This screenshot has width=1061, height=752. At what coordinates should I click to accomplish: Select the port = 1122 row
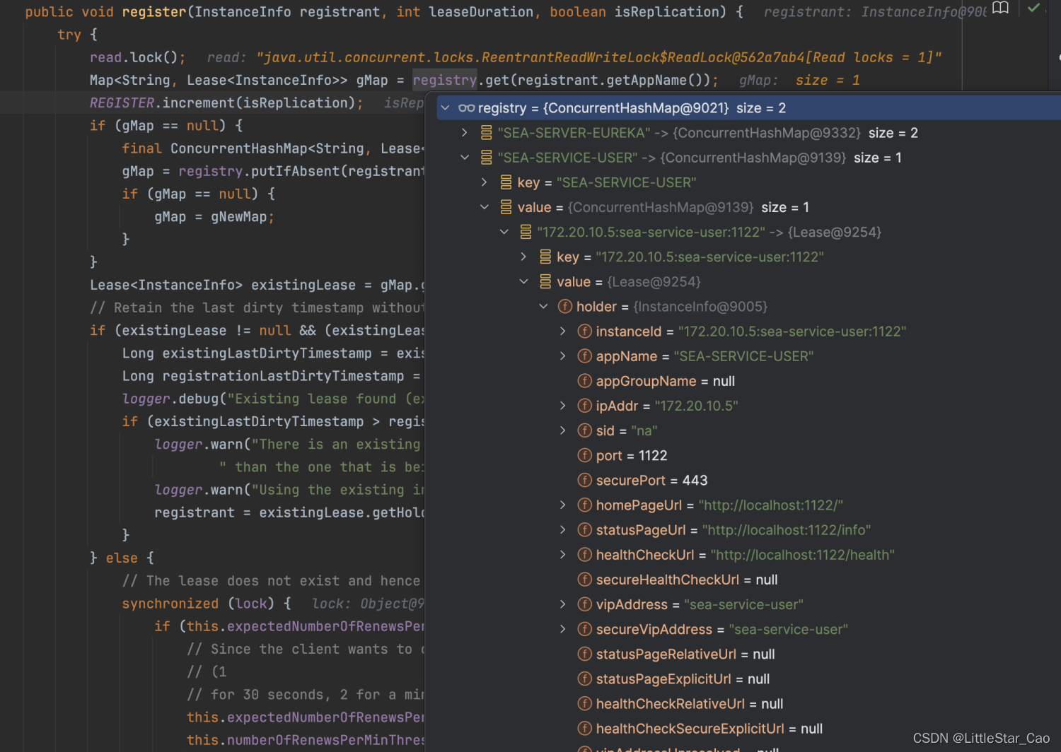[743, 455]
